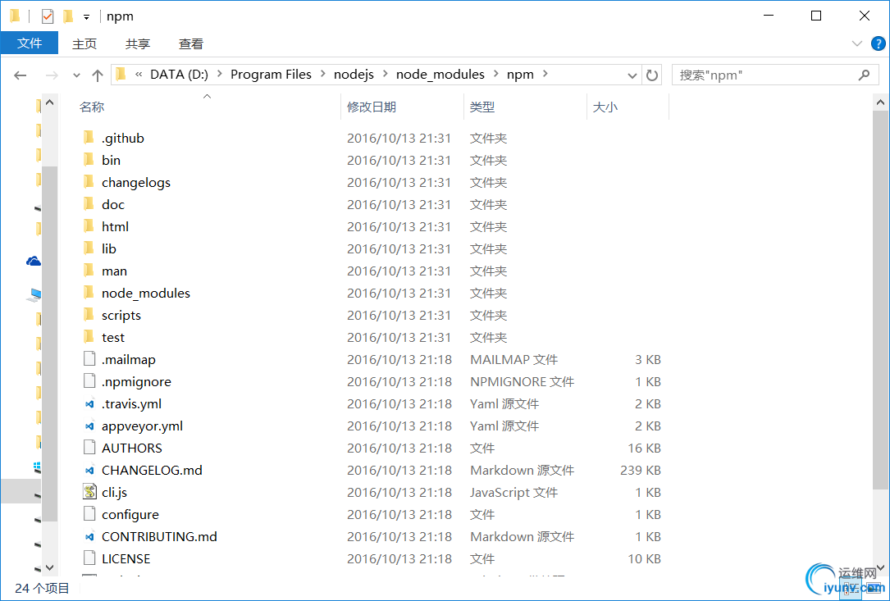Navigate to node_modules breadcrumb
Viewport: 890px width, 601px height.
click(440, 75)
